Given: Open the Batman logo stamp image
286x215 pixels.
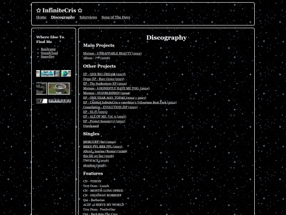Looking at the screenshot, I should click(x=42, y=89).
